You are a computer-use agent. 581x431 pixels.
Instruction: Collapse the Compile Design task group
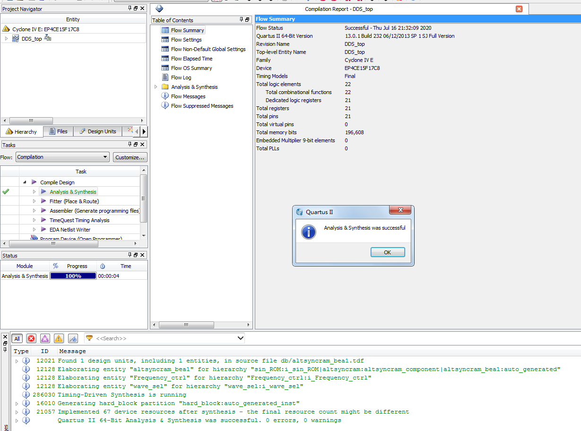pos(25,182)
